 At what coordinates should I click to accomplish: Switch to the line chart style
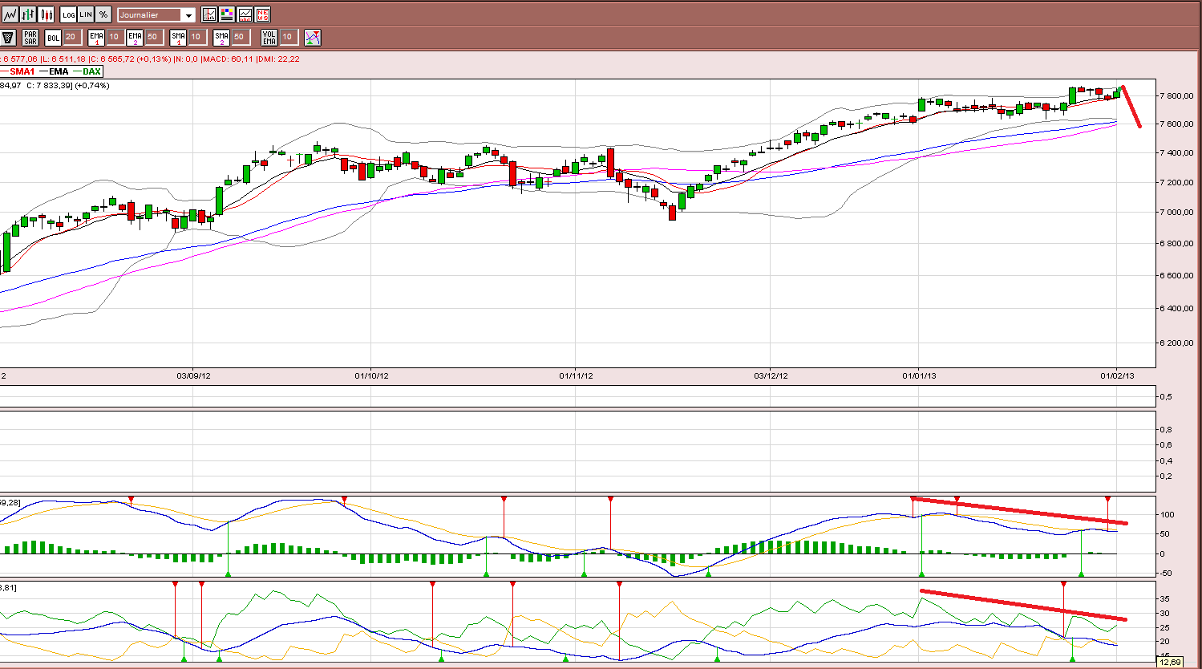point(11,14)
